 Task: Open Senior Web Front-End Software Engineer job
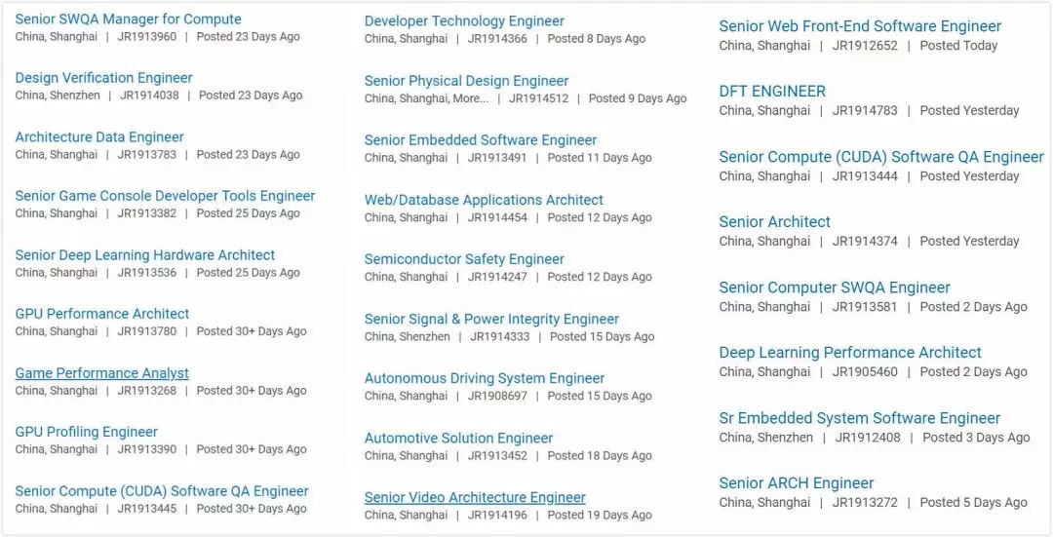tap(860, 26)
